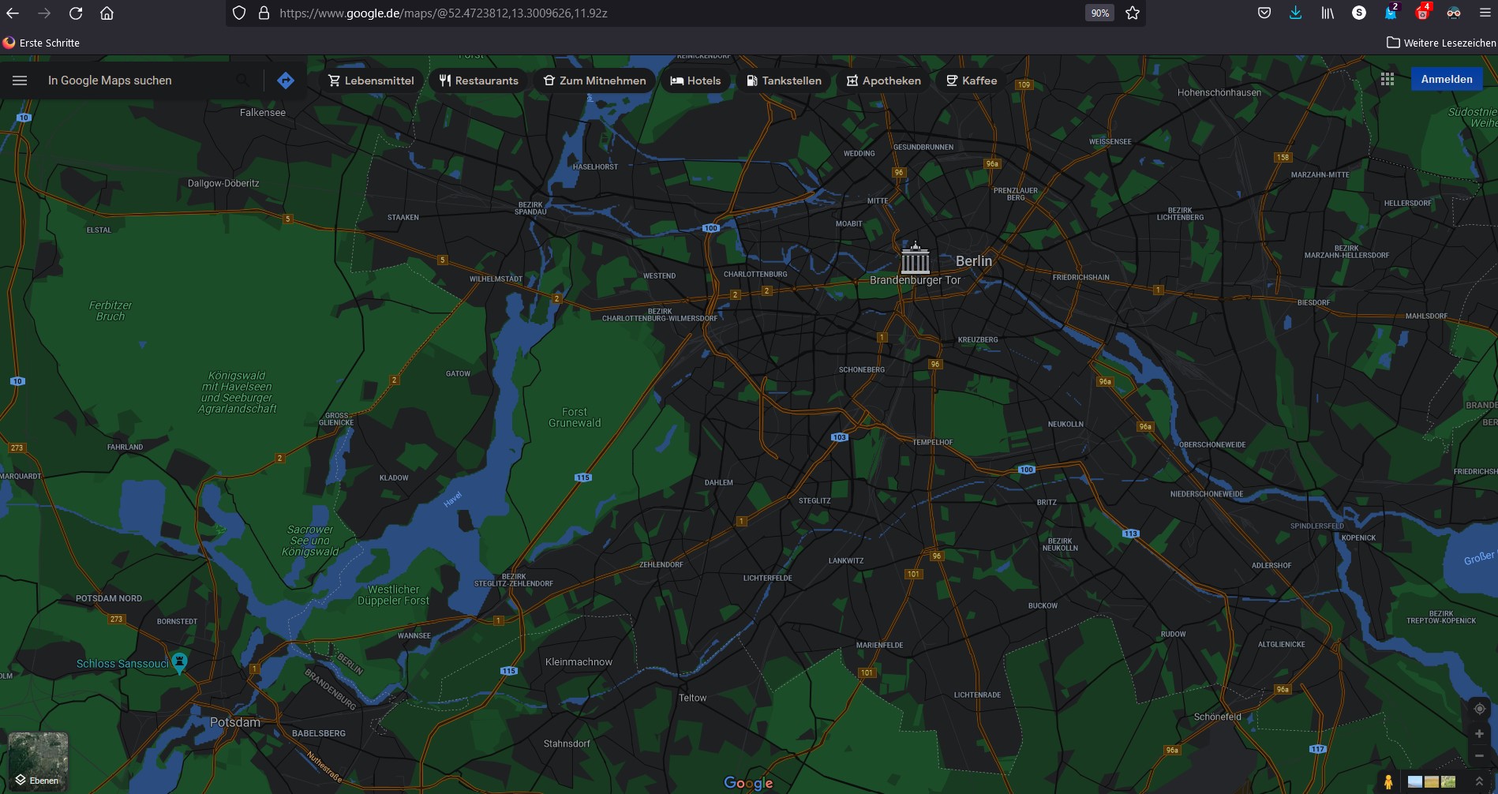The height and width of the screenshot is (794, 1498).
Task: Click the Stahnsdorf label
Action: (x=567, y=743)
